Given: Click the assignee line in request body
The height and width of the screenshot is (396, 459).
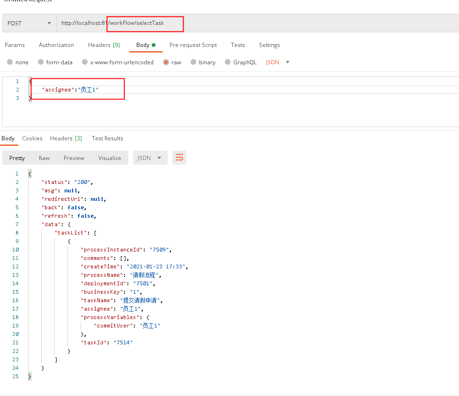Looking at the screenshot, I should coord(70,90).
